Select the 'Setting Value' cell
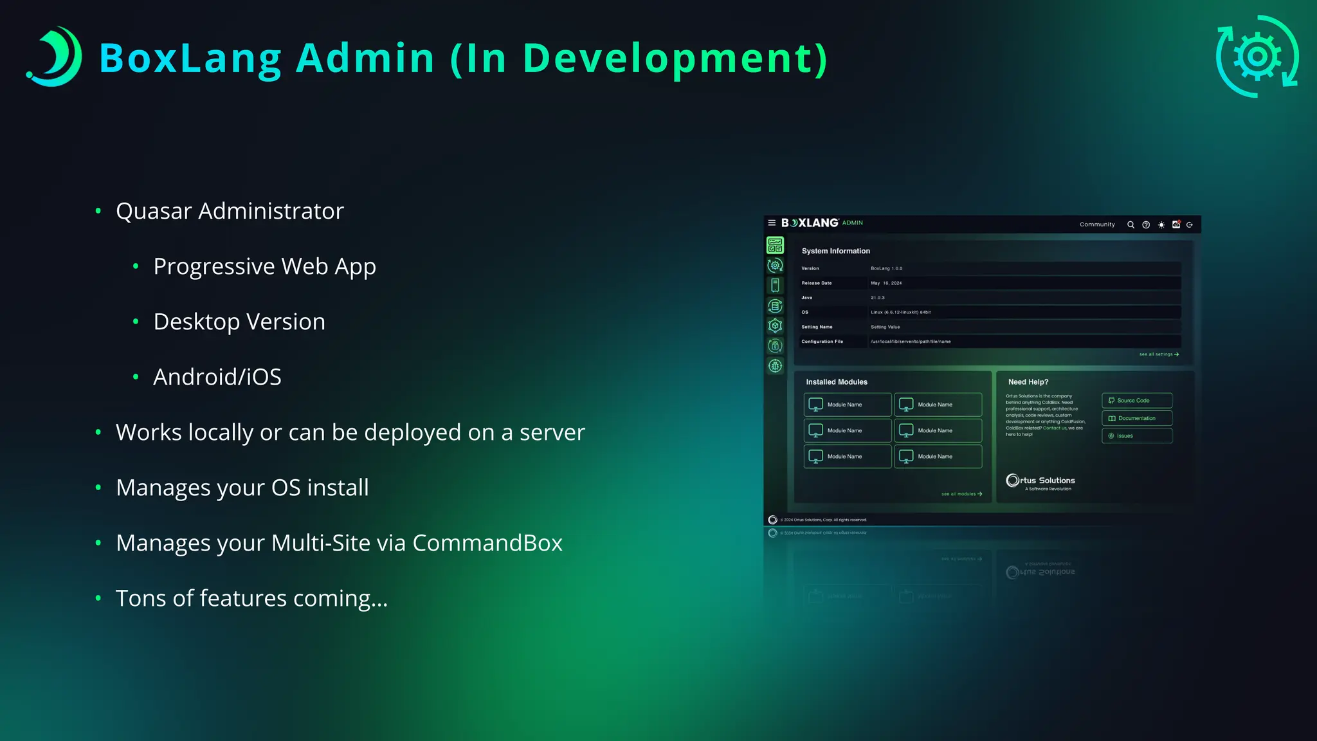 (885, 327)
